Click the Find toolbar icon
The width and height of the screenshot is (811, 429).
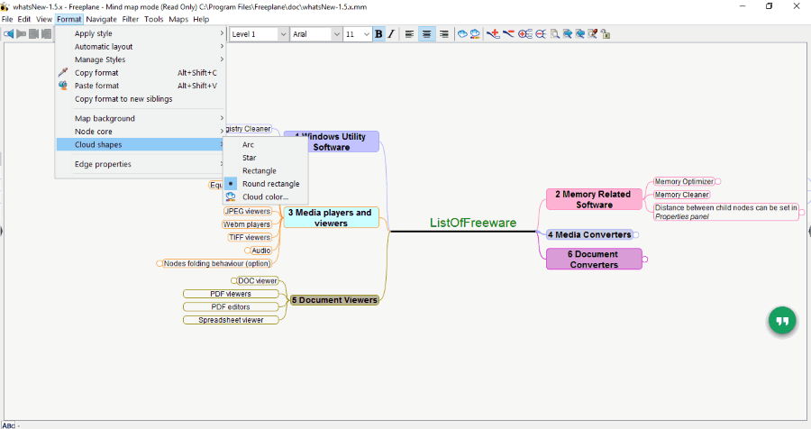click(554, 34)
